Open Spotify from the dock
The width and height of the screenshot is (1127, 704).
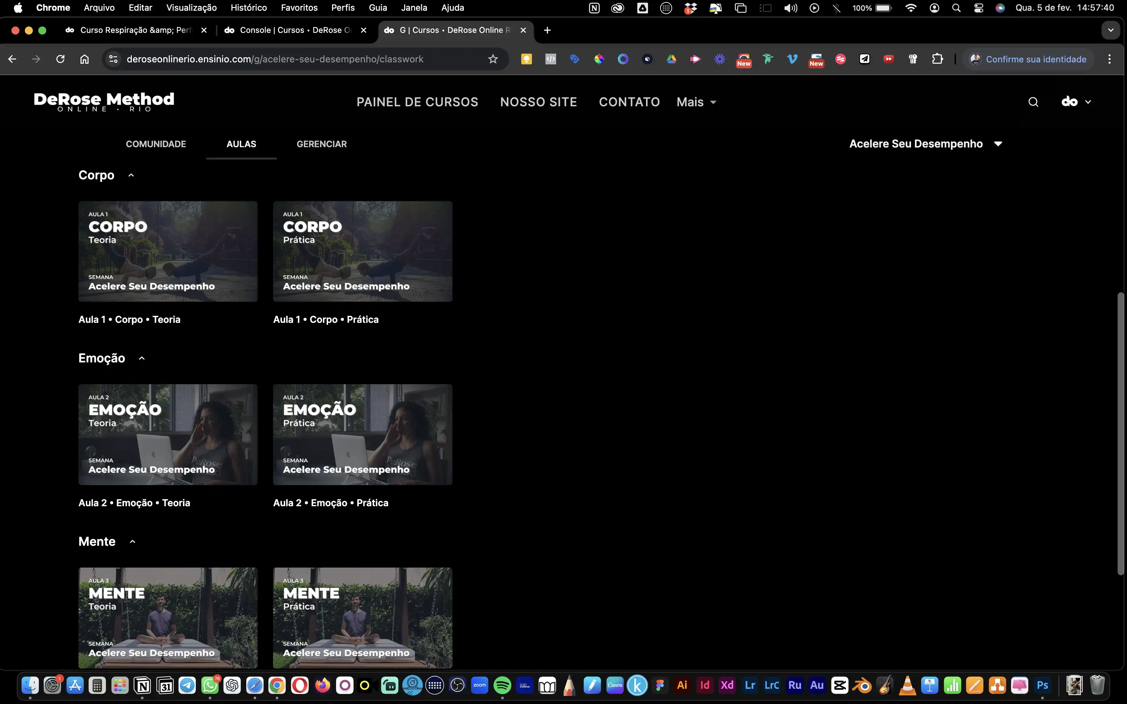pyautogui.click(x=502, y=685)
